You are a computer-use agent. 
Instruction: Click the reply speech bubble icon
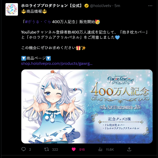click(x=24, y=149)
